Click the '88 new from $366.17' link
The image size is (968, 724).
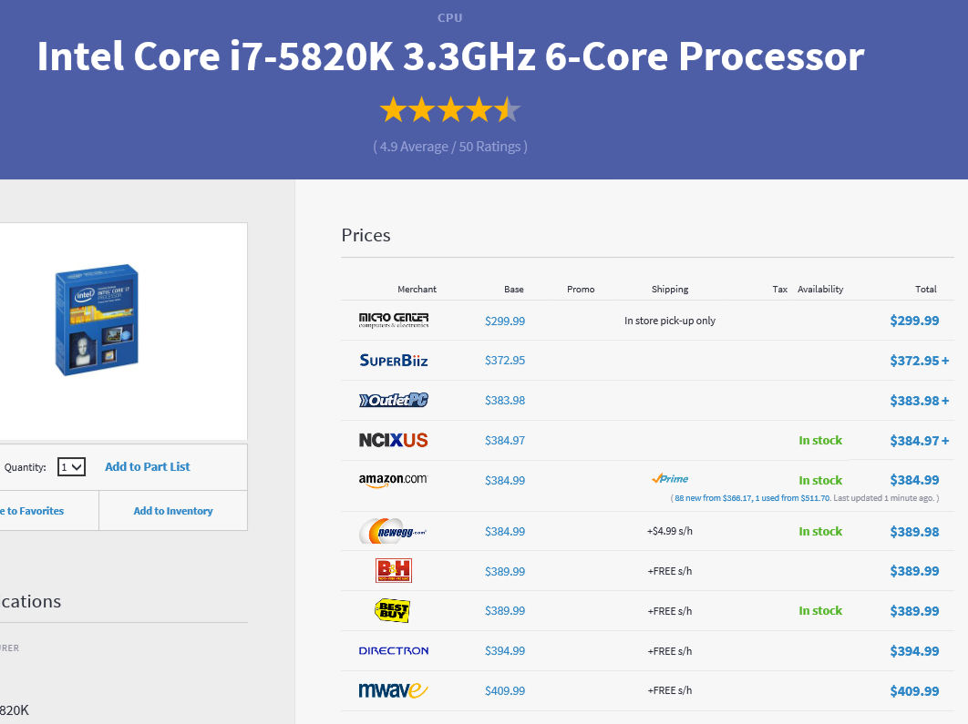(713, 498)
